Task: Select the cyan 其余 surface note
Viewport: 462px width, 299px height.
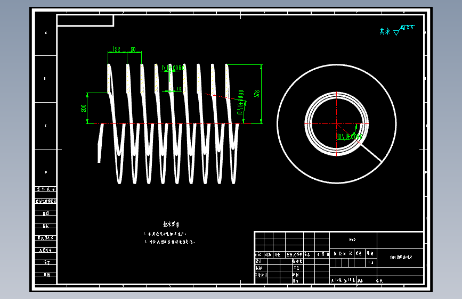Action: (x=385, y=31)
